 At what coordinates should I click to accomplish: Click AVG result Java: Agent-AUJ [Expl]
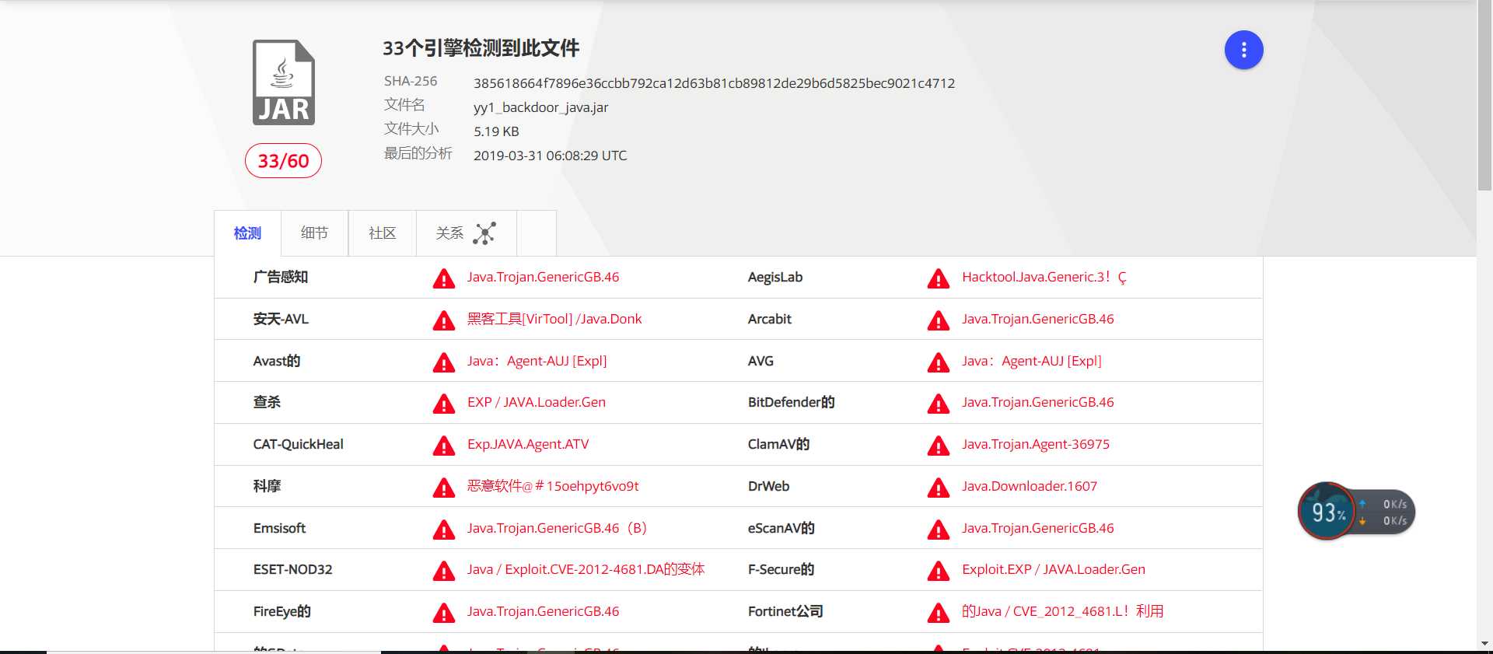coord(1032,361)
